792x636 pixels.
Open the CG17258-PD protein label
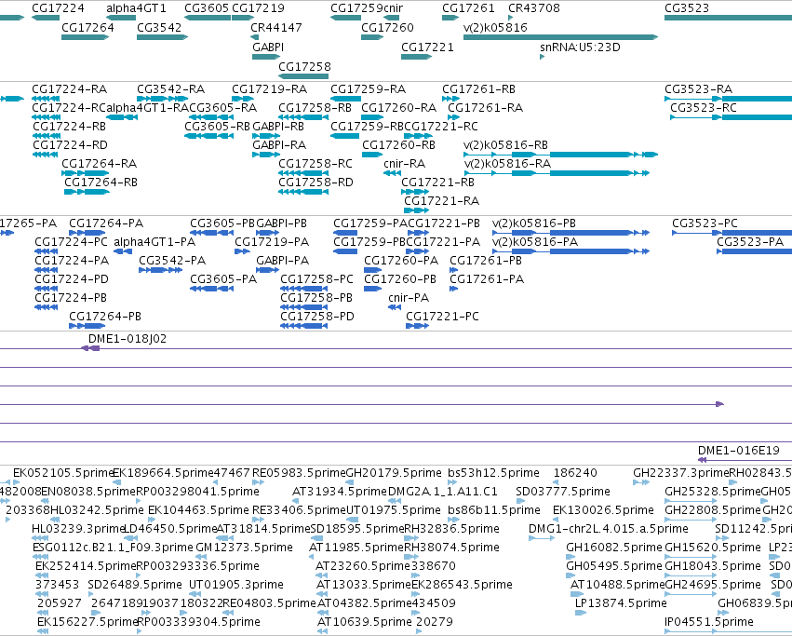[317, 317]
